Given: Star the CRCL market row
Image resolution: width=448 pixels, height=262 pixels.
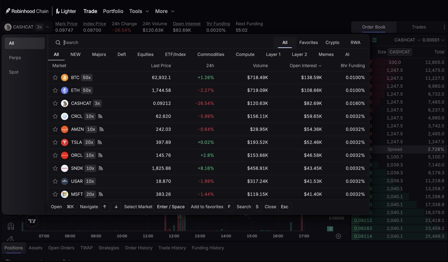Looking at the screenshot, I should pos(55,116).
